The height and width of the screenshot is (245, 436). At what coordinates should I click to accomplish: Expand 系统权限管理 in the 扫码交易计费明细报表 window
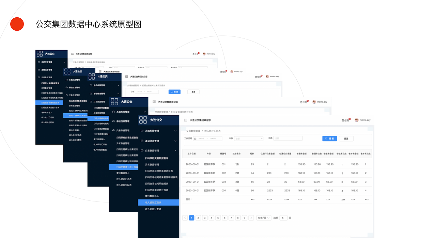(x=65, y=62)
